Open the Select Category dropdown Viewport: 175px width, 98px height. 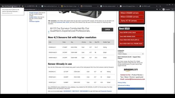point(131,54)
